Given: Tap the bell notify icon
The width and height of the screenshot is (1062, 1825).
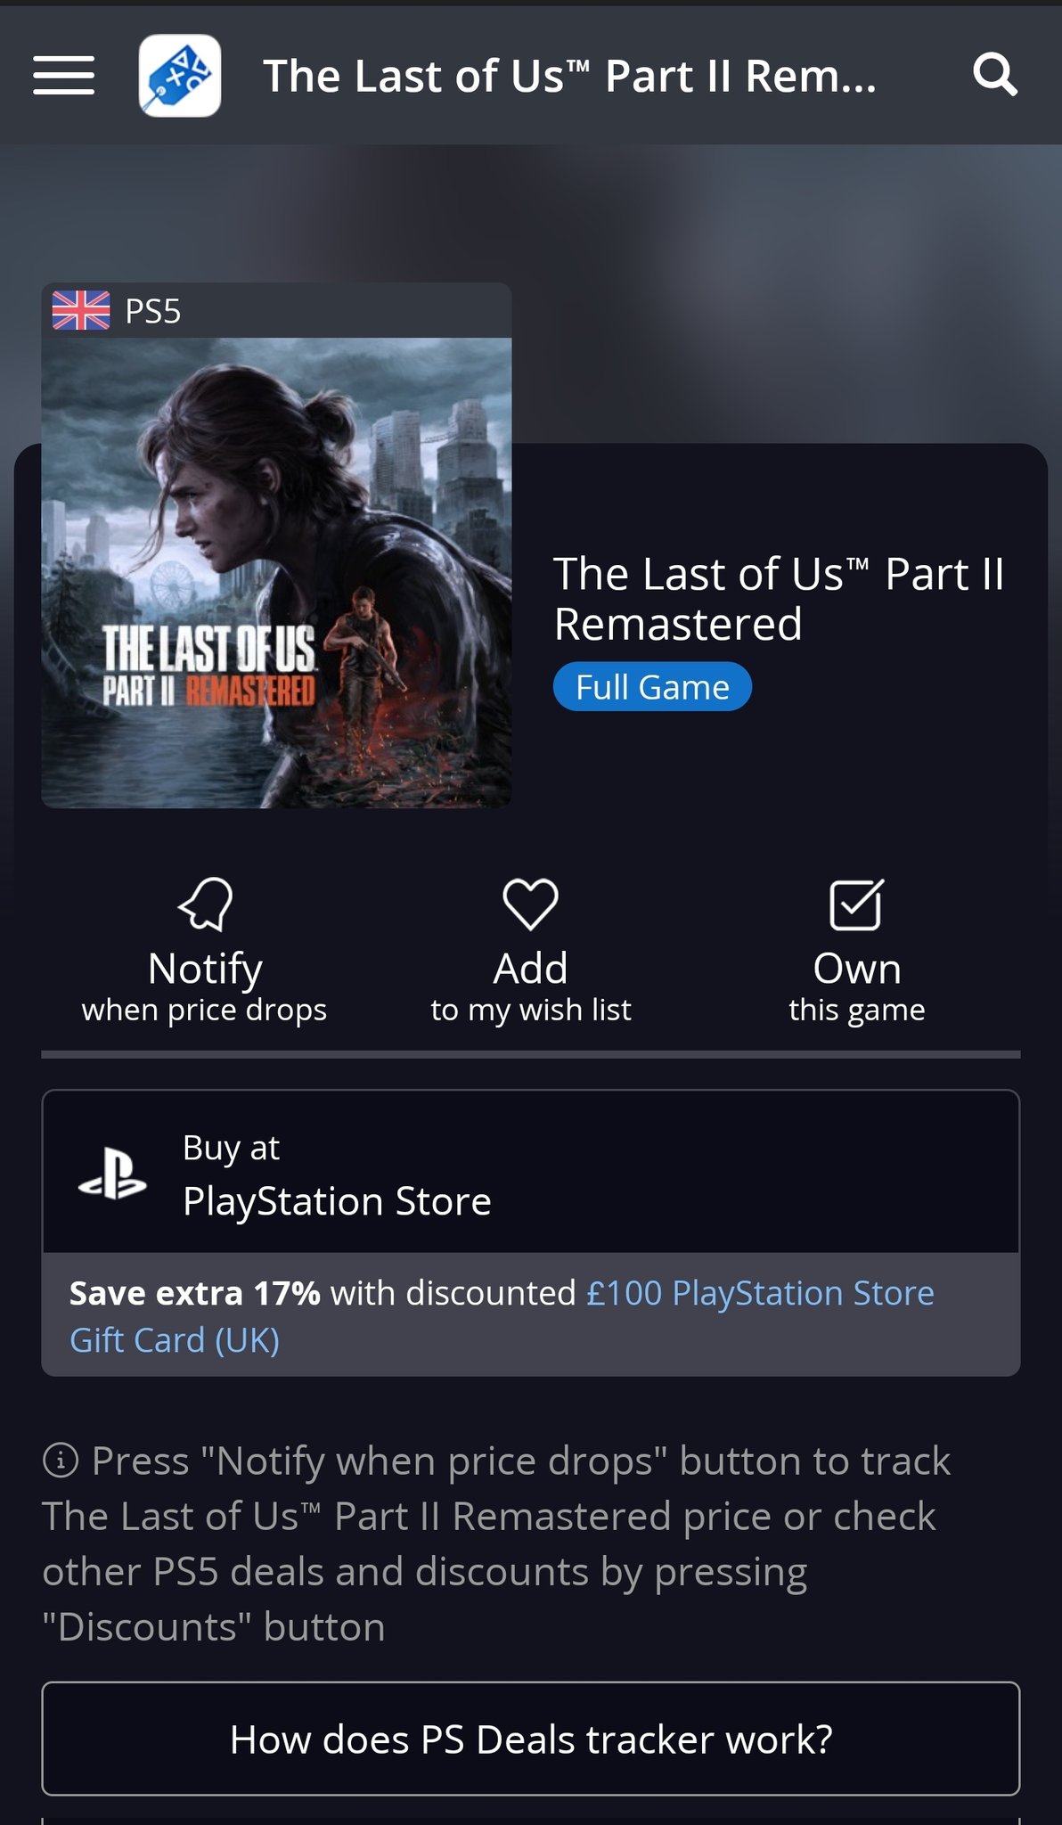Looking at the screenshot, I should coord(206,904).
